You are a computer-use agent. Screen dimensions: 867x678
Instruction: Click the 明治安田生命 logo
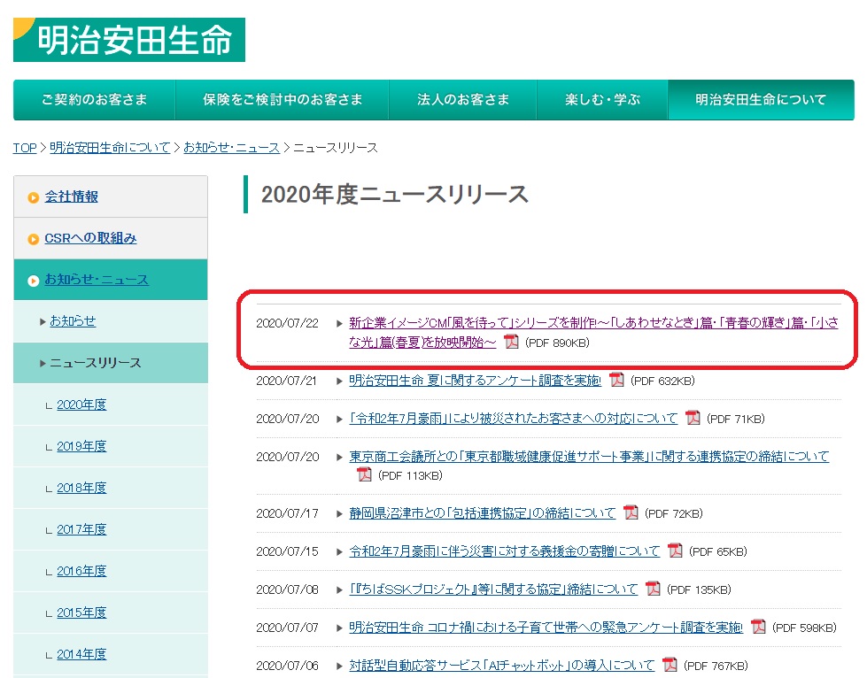coord(128,40)
